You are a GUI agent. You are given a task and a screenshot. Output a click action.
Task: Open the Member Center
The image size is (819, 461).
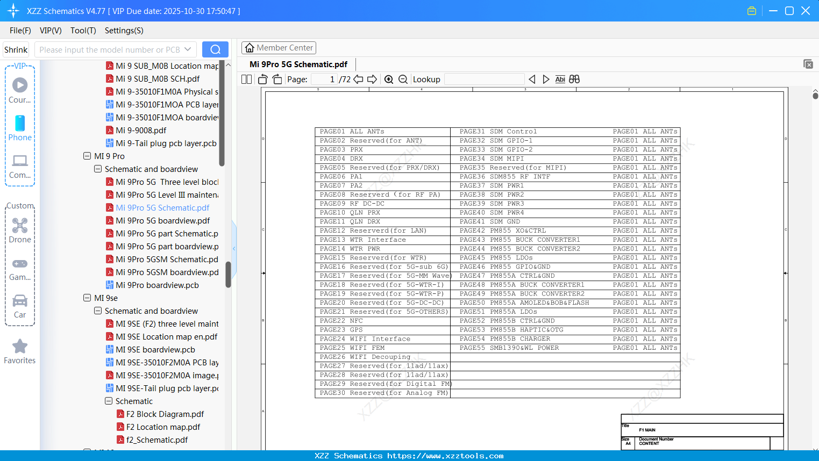[x=279, y=48]
